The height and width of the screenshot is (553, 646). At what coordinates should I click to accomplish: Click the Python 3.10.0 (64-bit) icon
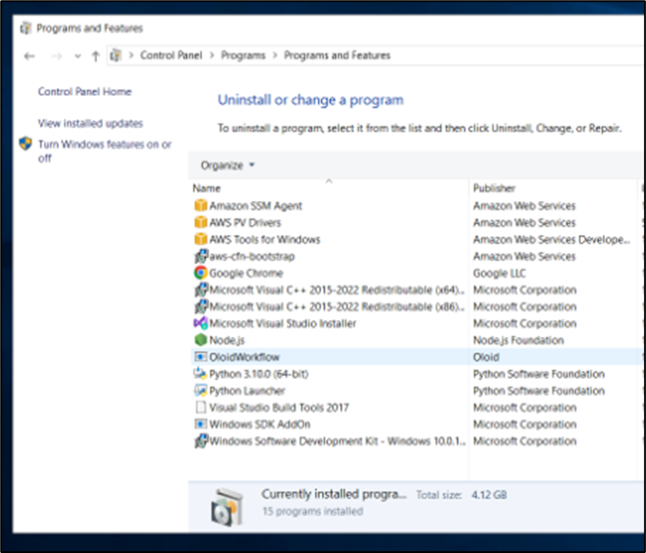(x=201, y=374)
